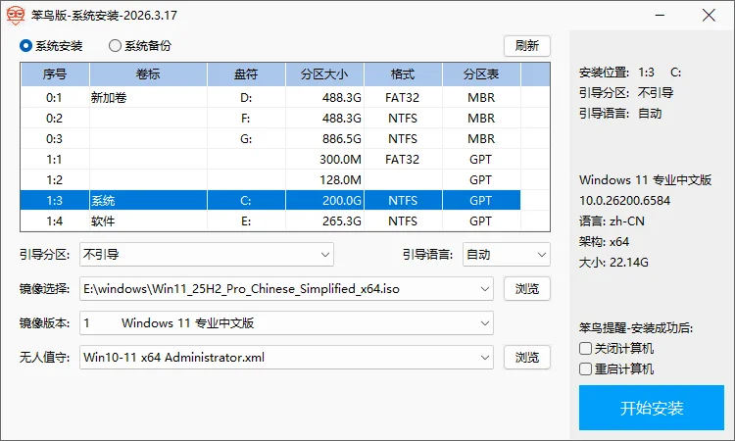
Task: Select partition row 1:1
Action: pyautogui.click(x=270, y=160)
